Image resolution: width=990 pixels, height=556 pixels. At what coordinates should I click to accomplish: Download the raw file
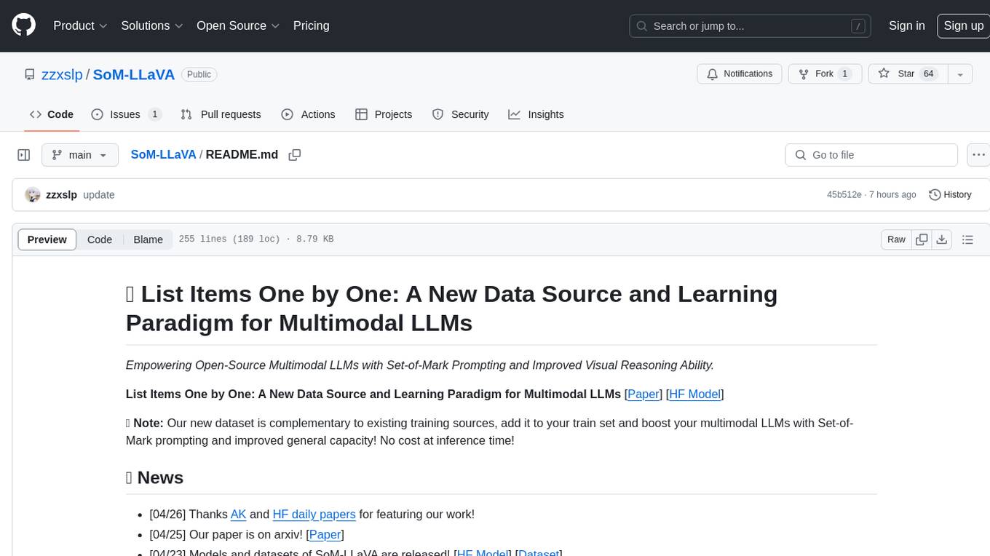(x=942, y=239)
